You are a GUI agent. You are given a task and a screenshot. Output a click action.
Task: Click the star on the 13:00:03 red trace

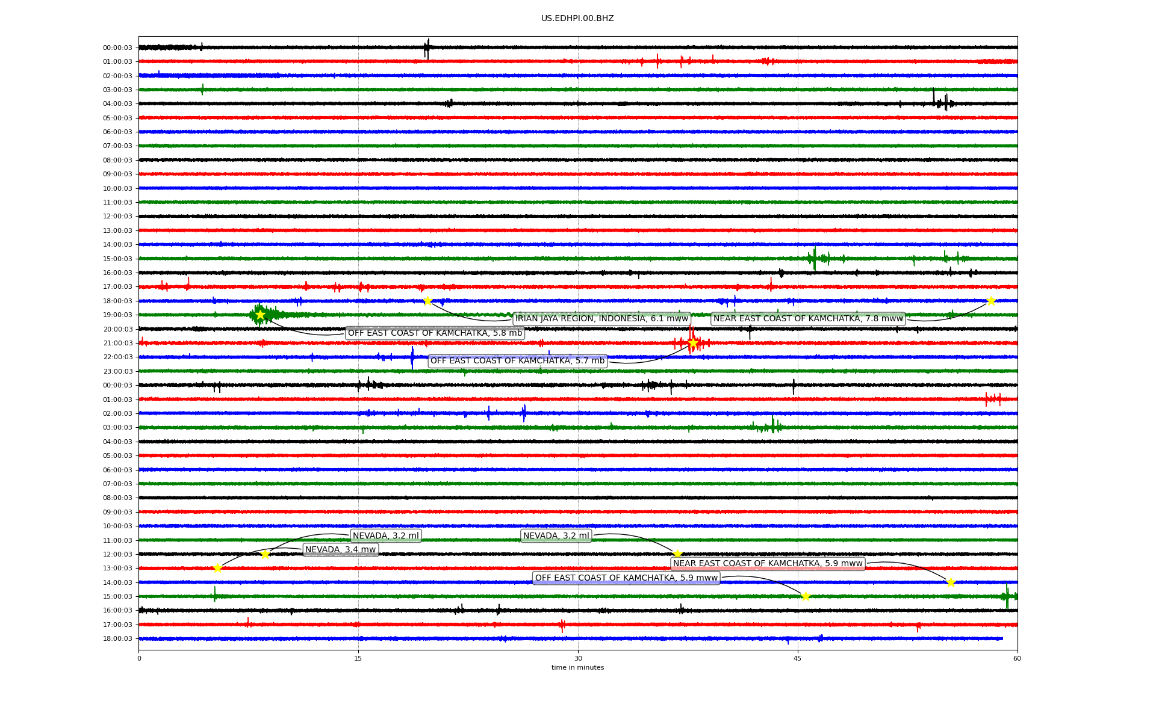217,568
